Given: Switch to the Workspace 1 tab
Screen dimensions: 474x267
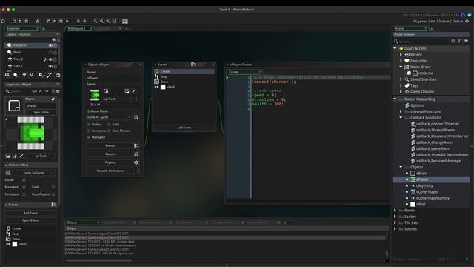Looking at the screenshot, I should (79, 28).
